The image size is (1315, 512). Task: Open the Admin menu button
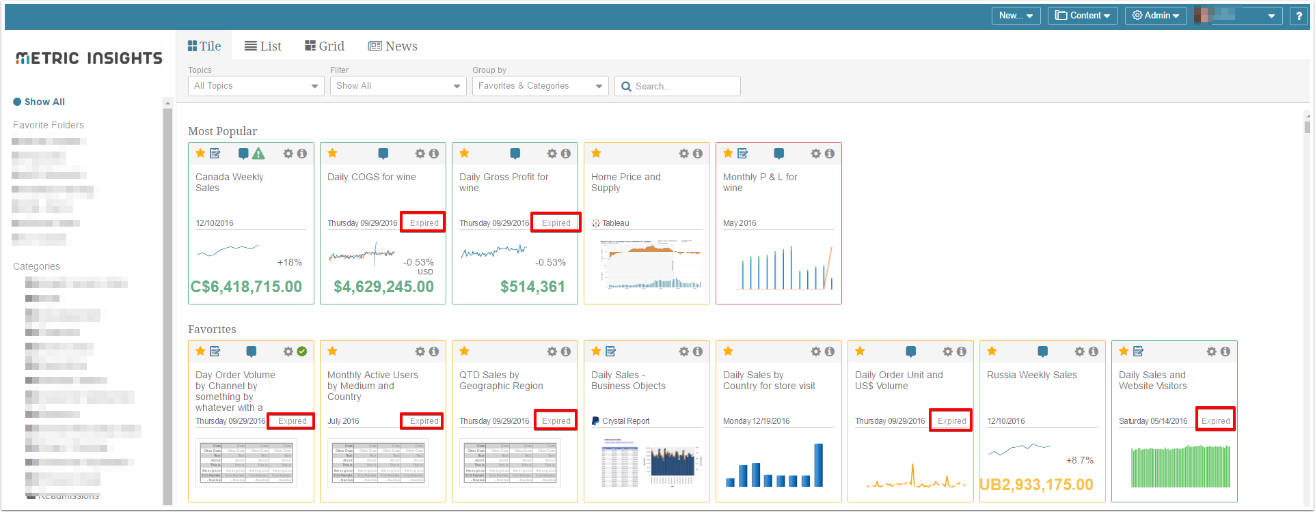pos(1156,16)
